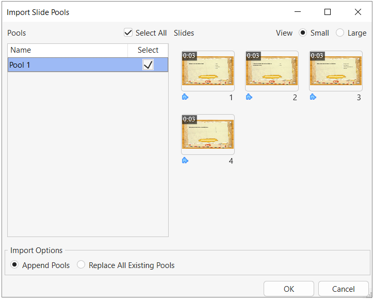
Task: Click the puzzle icon under slide 1
Action: click(x=185, y=97)
